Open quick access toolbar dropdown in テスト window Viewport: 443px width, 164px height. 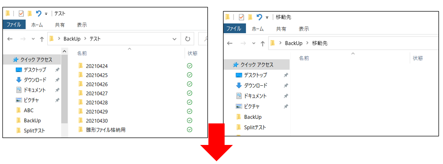(x=46, y=14)
